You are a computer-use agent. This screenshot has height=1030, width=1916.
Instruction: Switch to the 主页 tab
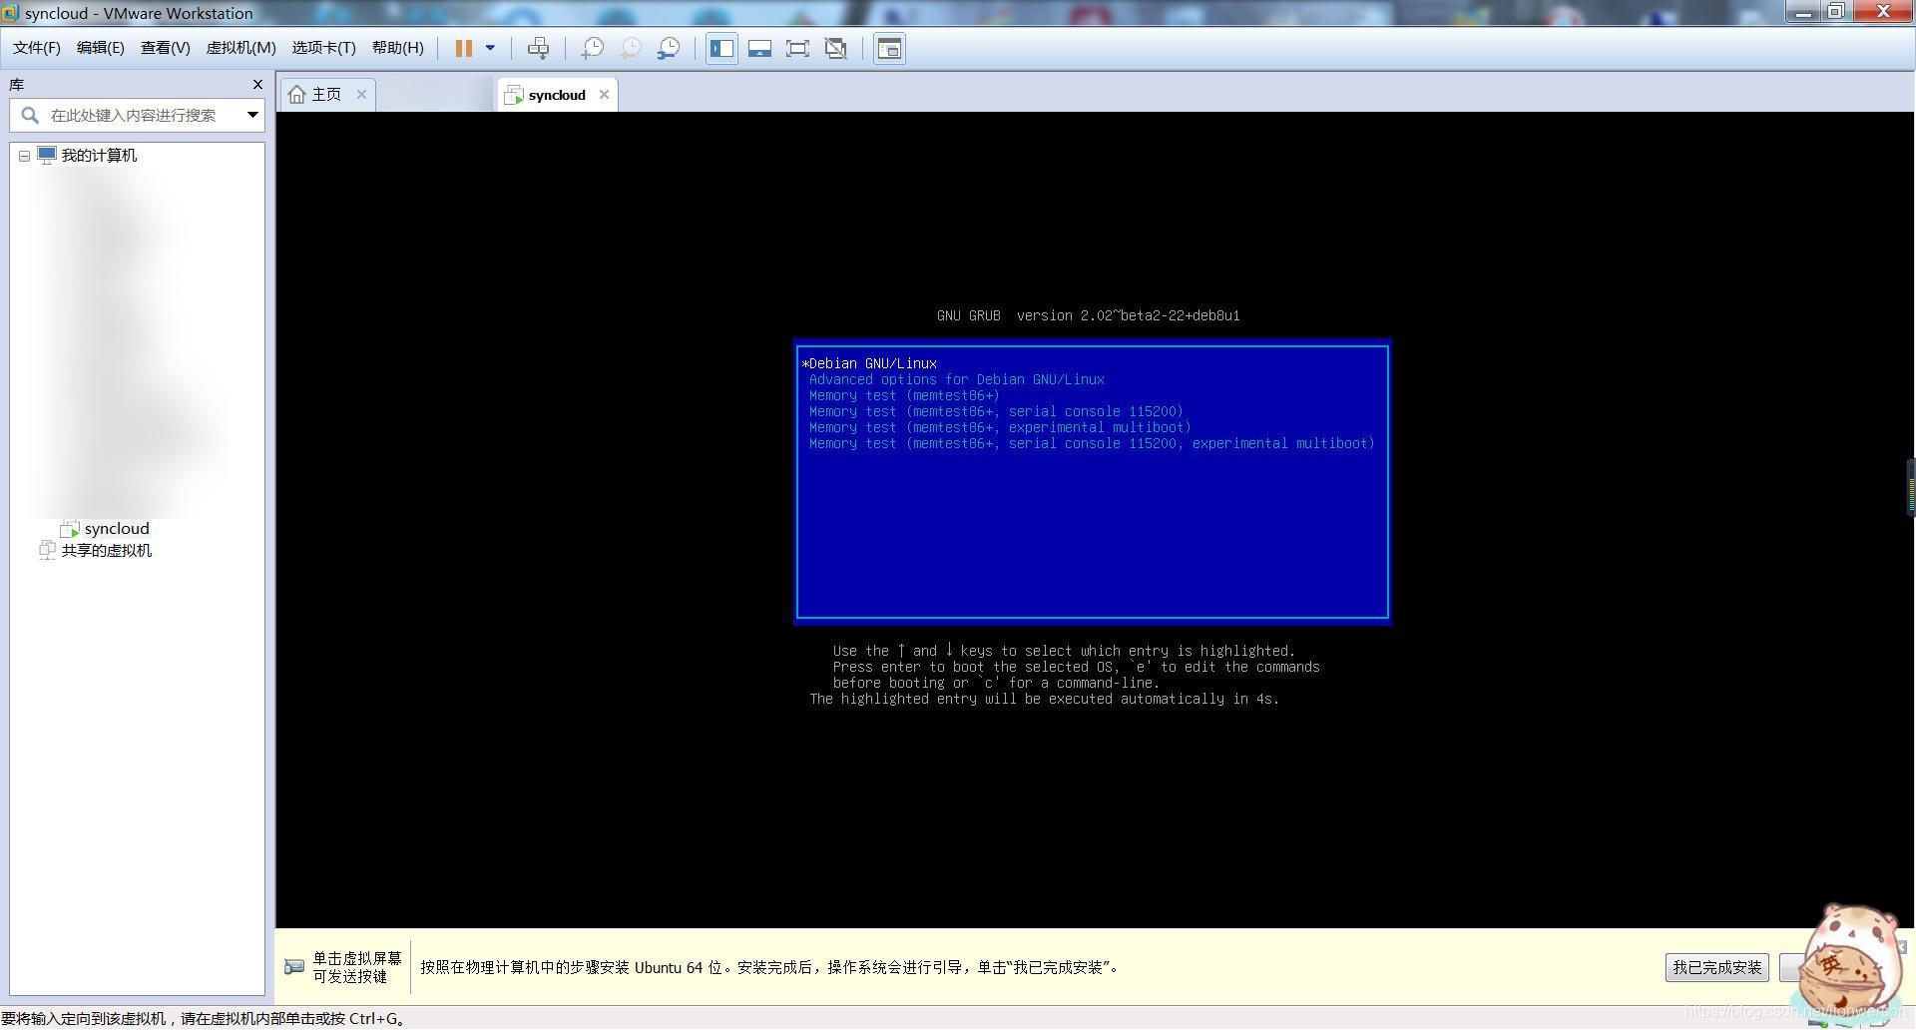[327, 94]
